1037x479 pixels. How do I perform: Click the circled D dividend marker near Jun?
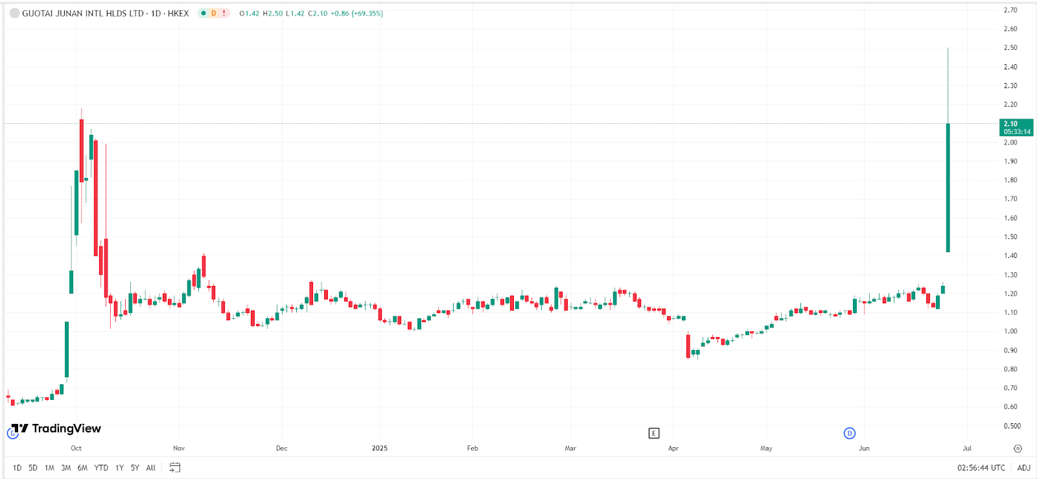(849, 433)
